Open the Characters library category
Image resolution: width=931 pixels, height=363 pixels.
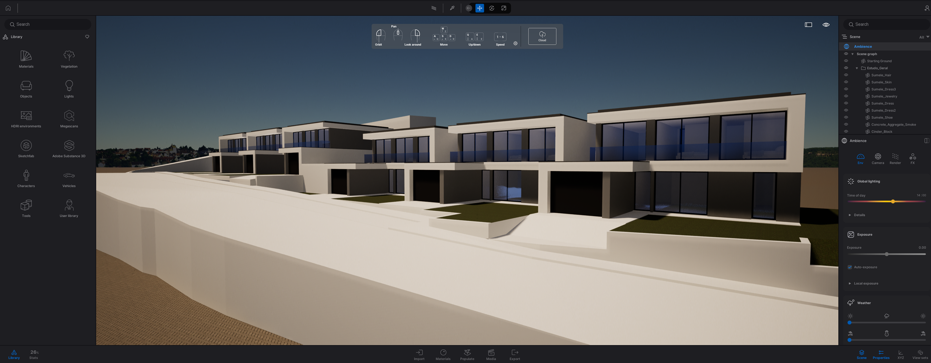pos(26,178)
